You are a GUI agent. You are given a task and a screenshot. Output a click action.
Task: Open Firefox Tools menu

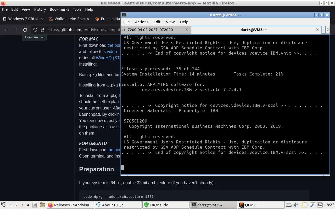point(77,9)
